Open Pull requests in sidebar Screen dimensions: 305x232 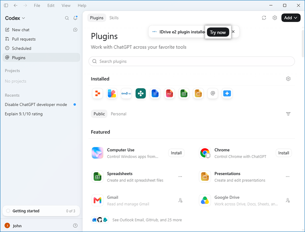pyautogui.click(x=41, y=39)
